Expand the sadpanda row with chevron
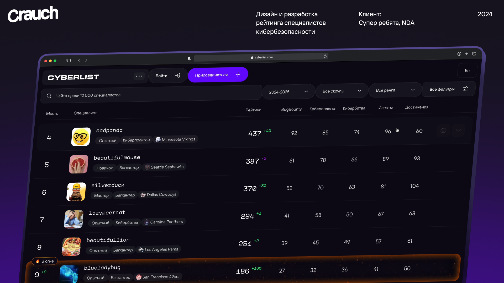The height and width of the screenshot is (283, 504). pyautogui.click(x=458, y=130)
